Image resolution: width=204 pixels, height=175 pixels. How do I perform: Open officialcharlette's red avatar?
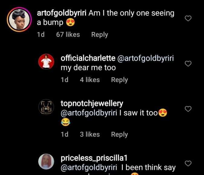pyautogui.click(x=46, y=62)
